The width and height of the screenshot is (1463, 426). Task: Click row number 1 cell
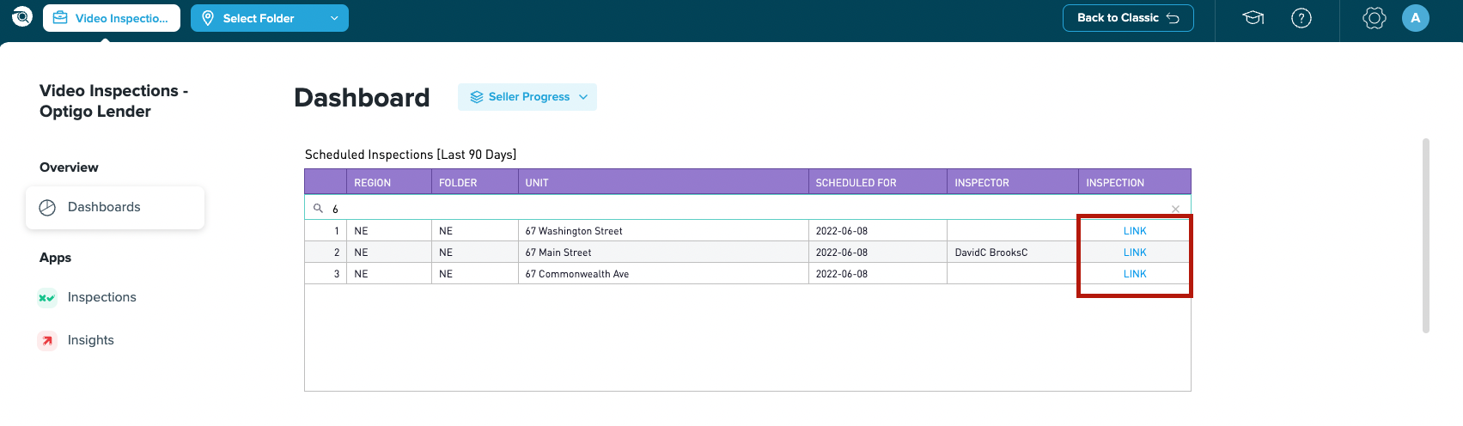[x=326, y=231]
